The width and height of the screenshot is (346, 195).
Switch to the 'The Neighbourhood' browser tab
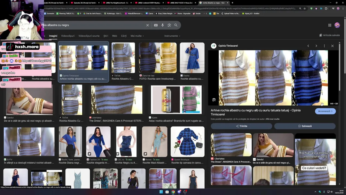point(117,3)
